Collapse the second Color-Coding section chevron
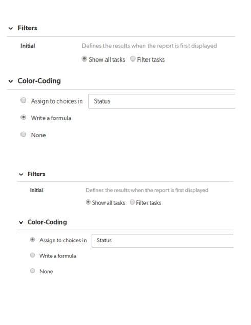 (x=21, y=222)
